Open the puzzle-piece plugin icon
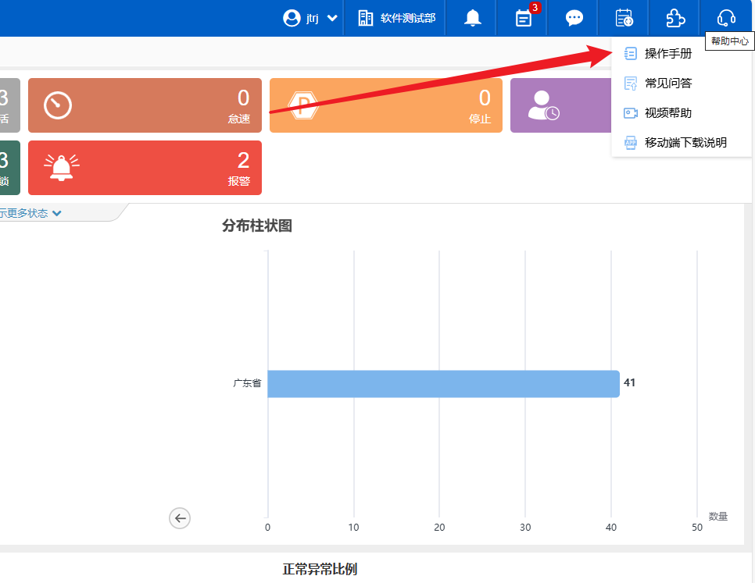 (675, 18)
